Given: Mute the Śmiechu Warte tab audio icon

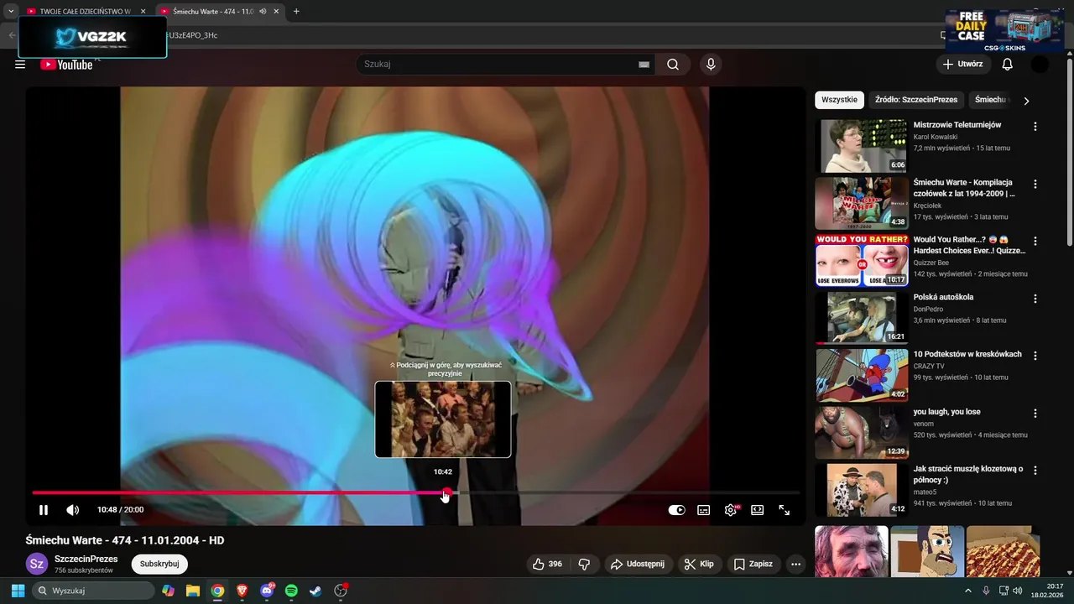Looking at the screenshot, I should pos(263,12).
